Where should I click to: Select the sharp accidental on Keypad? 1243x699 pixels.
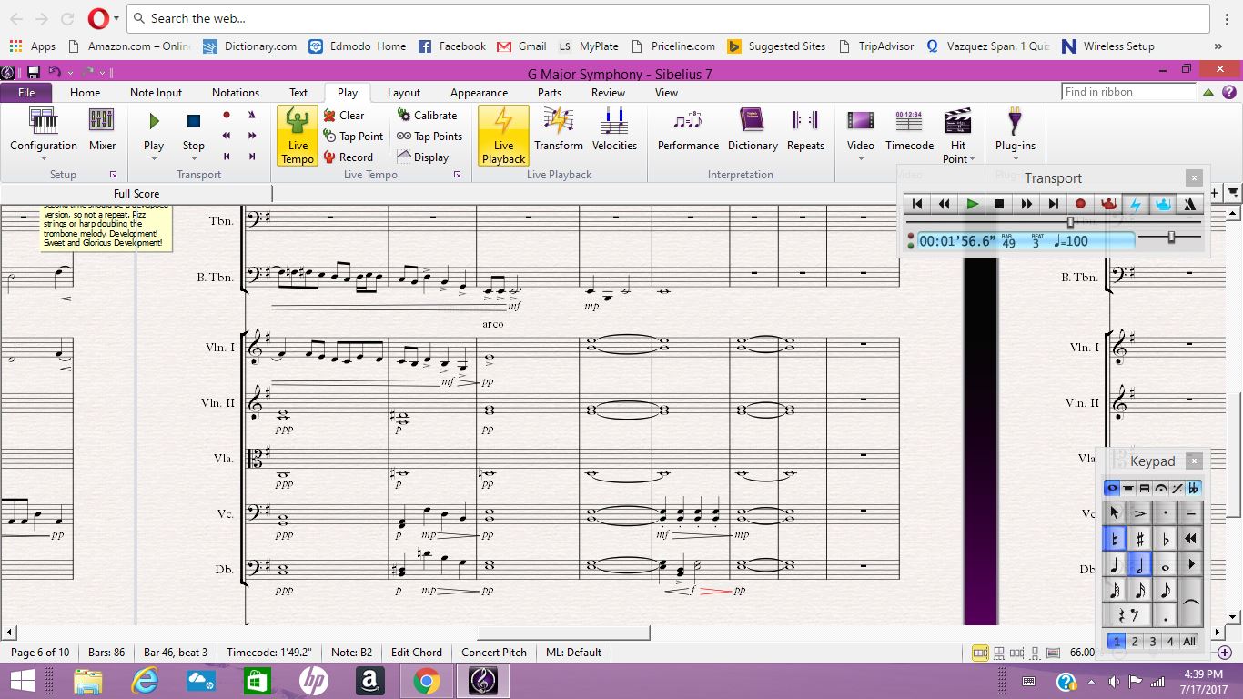(1140, 539)
